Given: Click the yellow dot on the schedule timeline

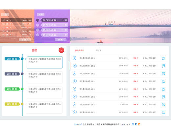Looking at the screenshot, I should [22, 104].
